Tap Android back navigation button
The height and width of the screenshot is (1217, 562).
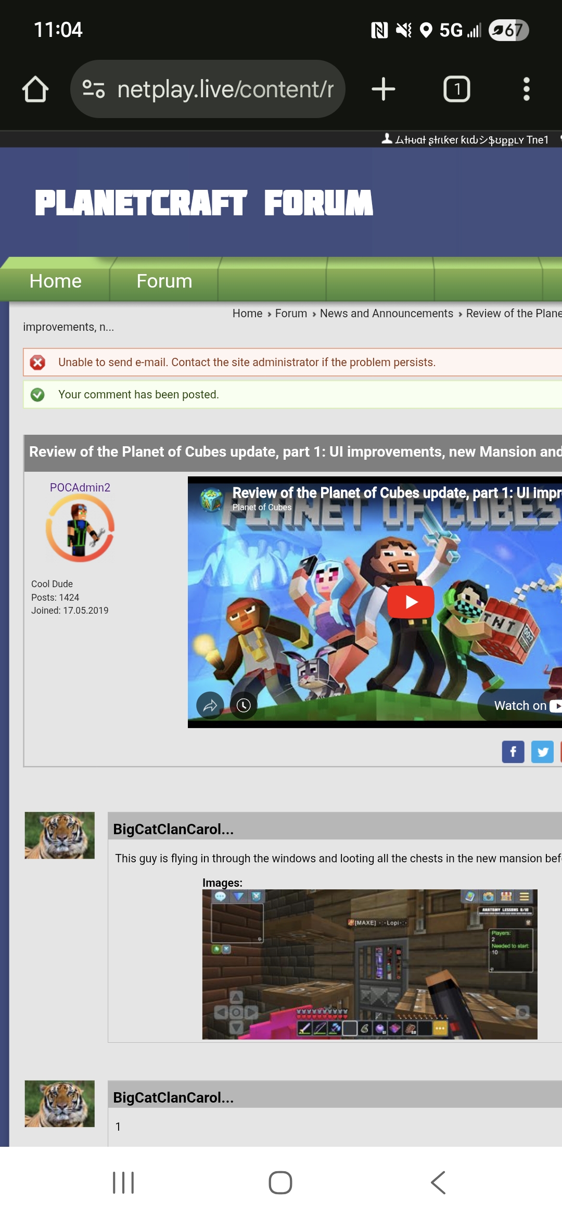438,1183
